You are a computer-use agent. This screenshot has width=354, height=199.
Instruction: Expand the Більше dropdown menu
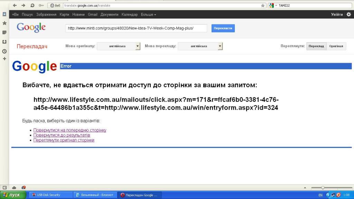[148, 14]
